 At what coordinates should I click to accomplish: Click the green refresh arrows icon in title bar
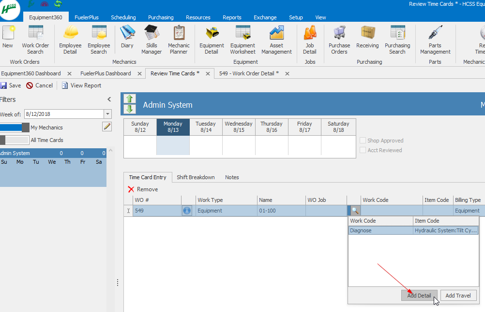point(58,4)
